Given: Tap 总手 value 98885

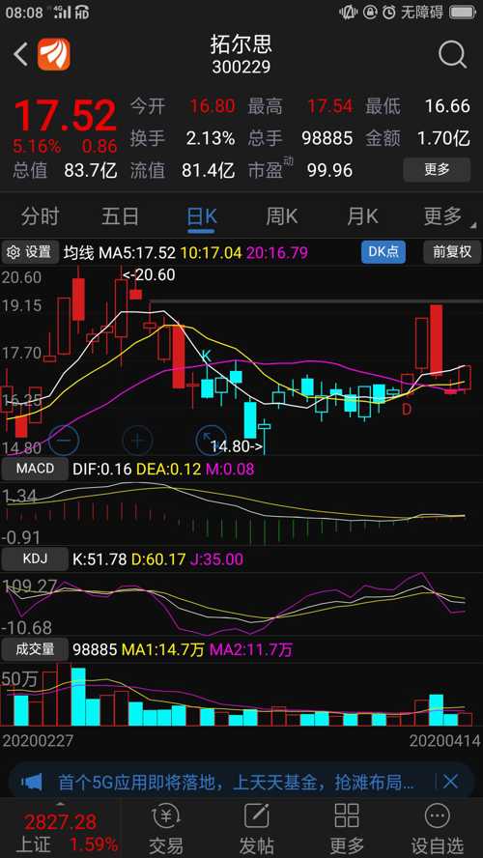Looking at the screenshot, I should [327, 138].
